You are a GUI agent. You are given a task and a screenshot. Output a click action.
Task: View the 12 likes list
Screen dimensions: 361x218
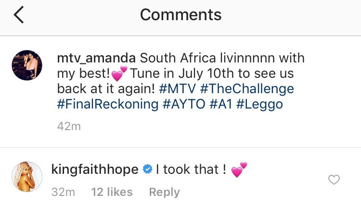click(112, 192)
